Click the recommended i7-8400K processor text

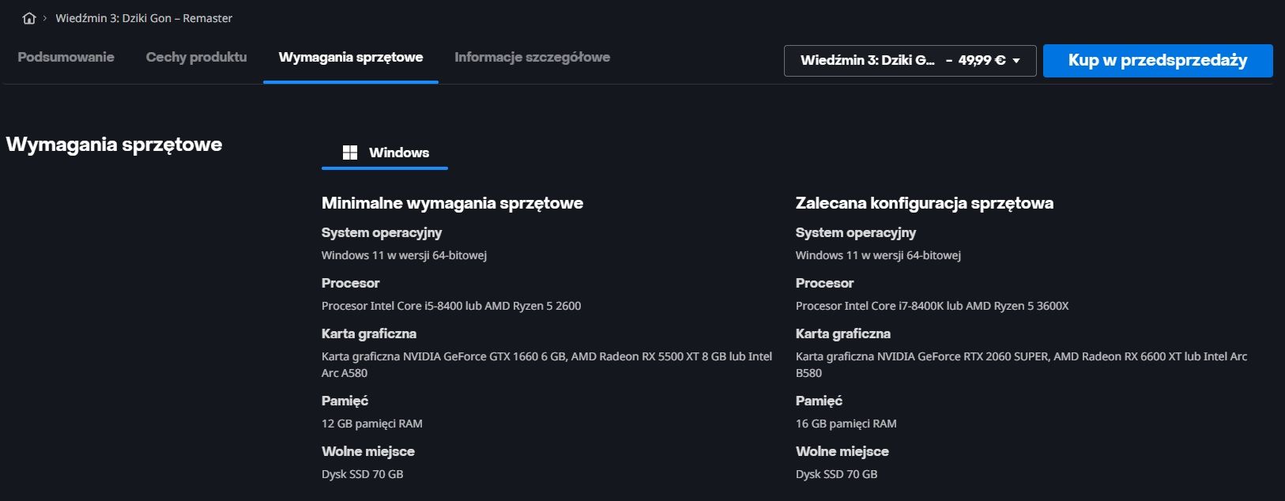click(932, 306)
